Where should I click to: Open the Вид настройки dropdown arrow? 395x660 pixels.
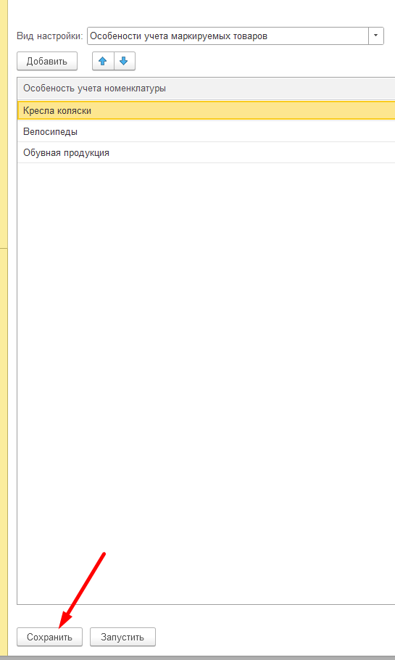(376, 36)
